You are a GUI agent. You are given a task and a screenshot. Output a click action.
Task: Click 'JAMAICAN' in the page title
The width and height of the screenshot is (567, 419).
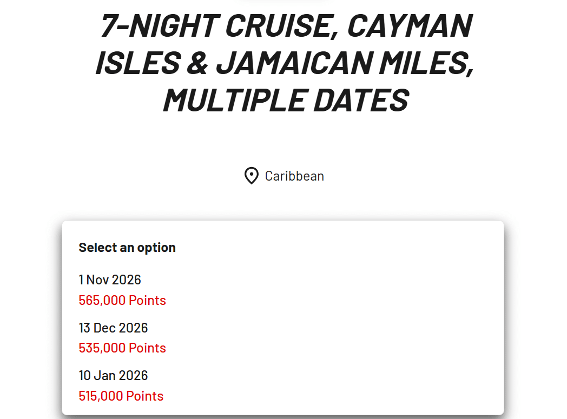pos(294,63)
